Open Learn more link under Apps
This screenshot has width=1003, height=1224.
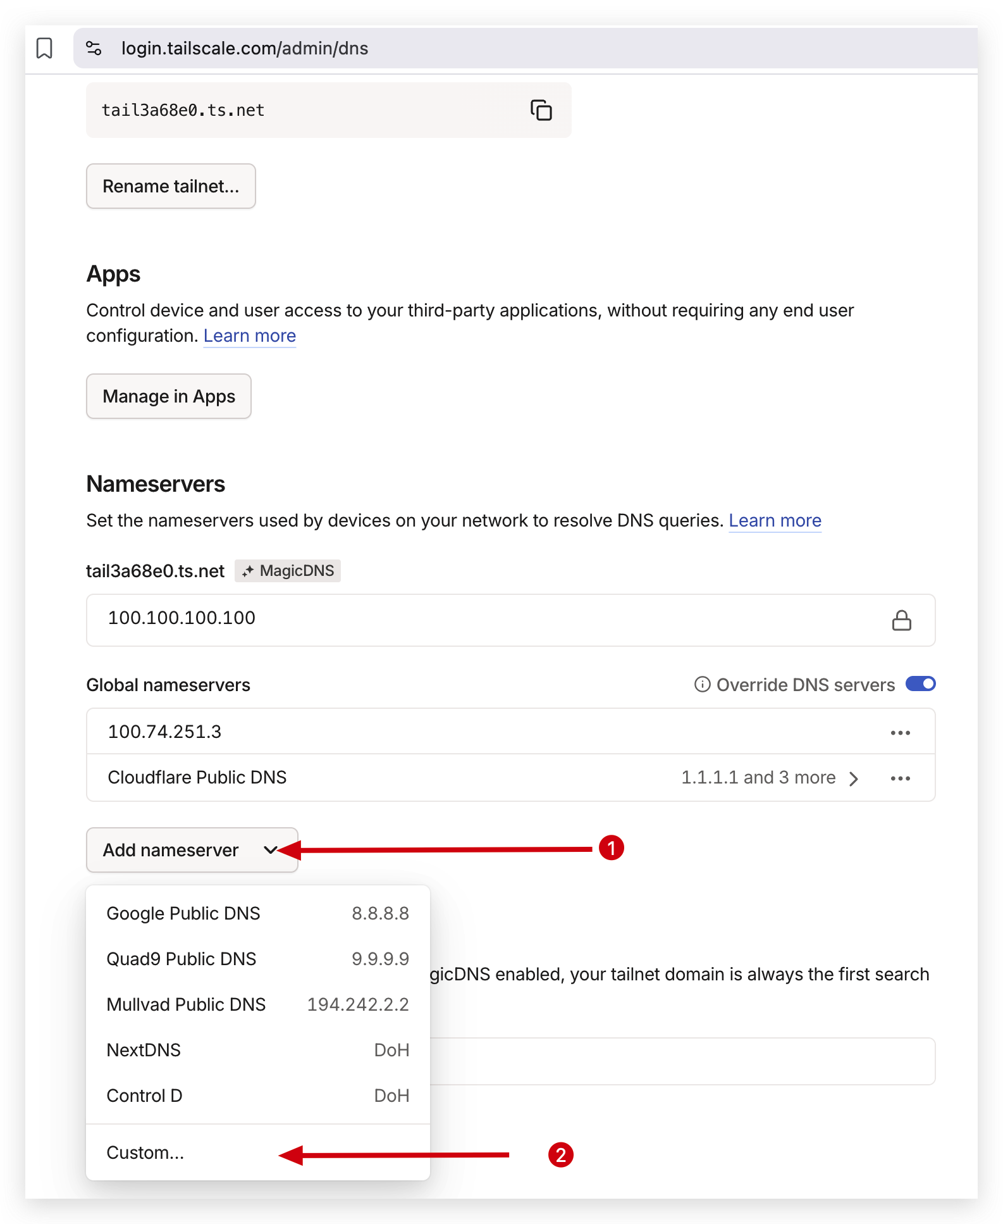pos(250,335)
